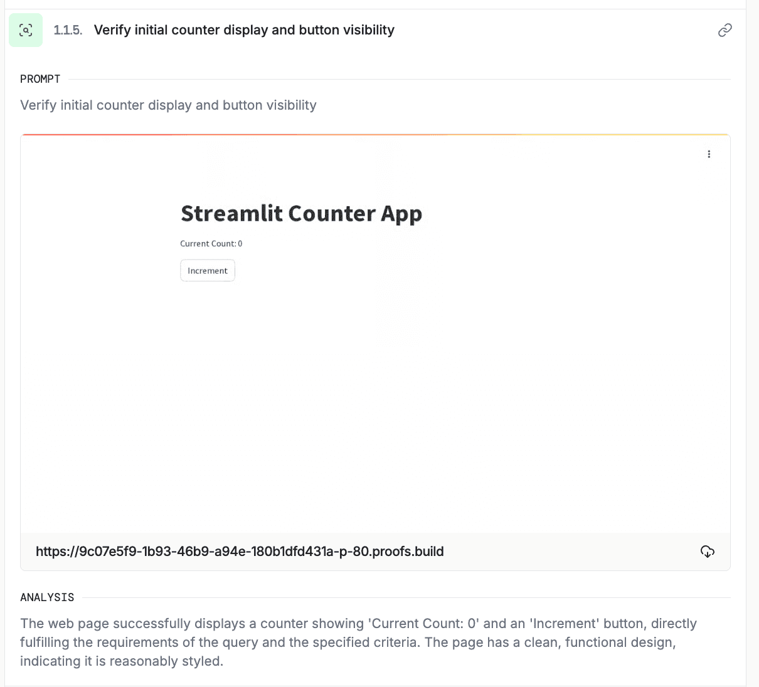Click "Current Count: 0" in the app preview
This screenshot has width=759, height=687.
point(211,244)
